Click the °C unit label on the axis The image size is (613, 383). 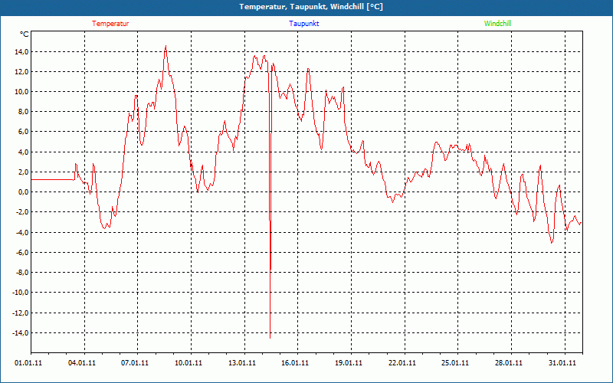25,34
